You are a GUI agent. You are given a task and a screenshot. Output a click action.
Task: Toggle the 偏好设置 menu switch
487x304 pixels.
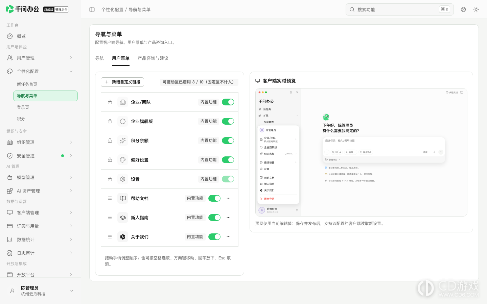click(x=228, y=160)
